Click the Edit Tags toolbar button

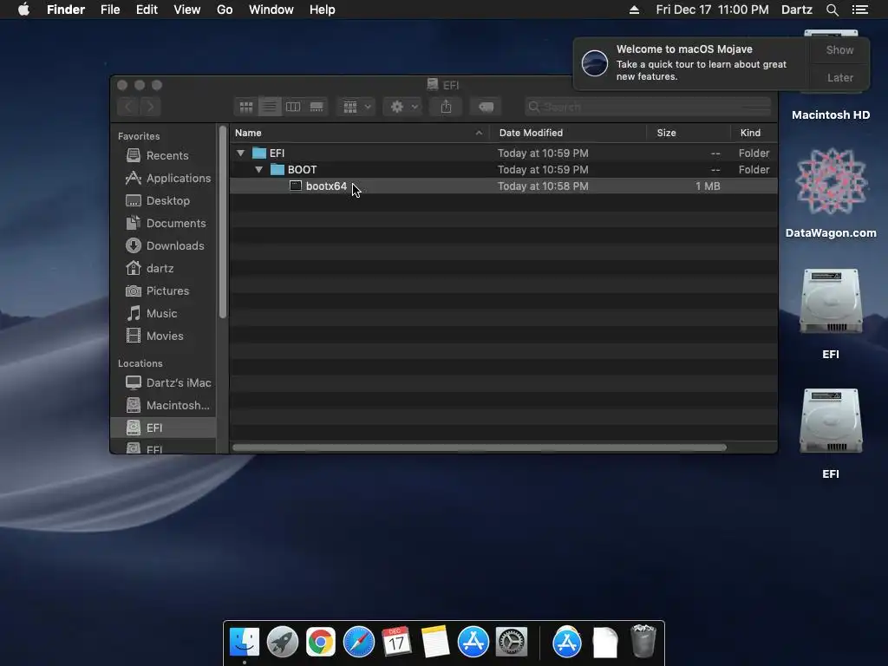[486, 107]
